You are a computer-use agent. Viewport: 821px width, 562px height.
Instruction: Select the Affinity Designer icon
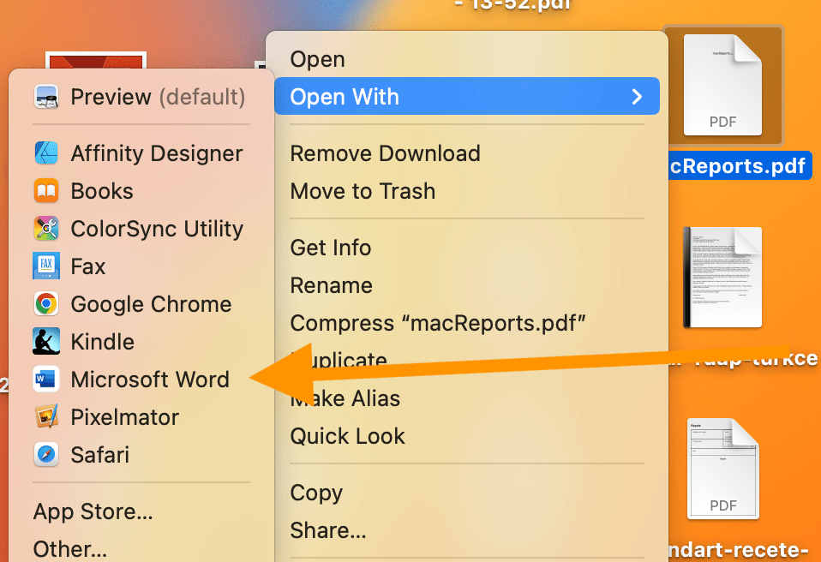45,154
